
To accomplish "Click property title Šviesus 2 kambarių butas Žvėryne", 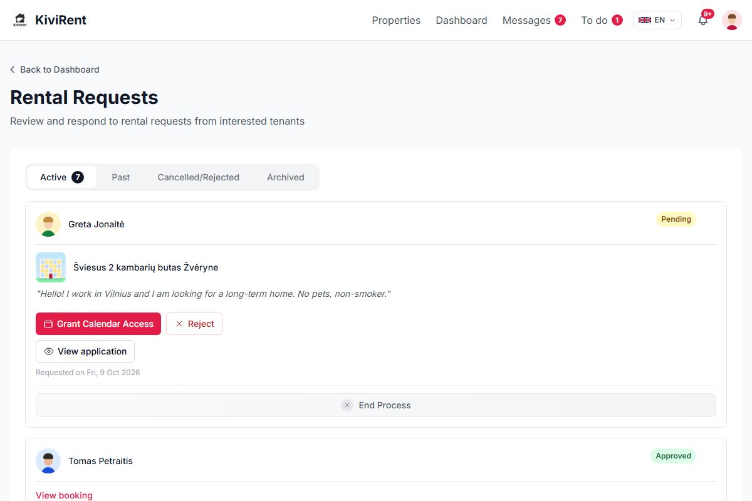I will (146, 267).
